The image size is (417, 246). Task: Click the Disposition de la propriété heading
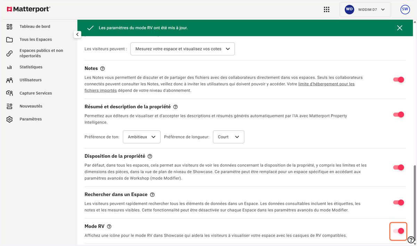[x=115, y=156]
